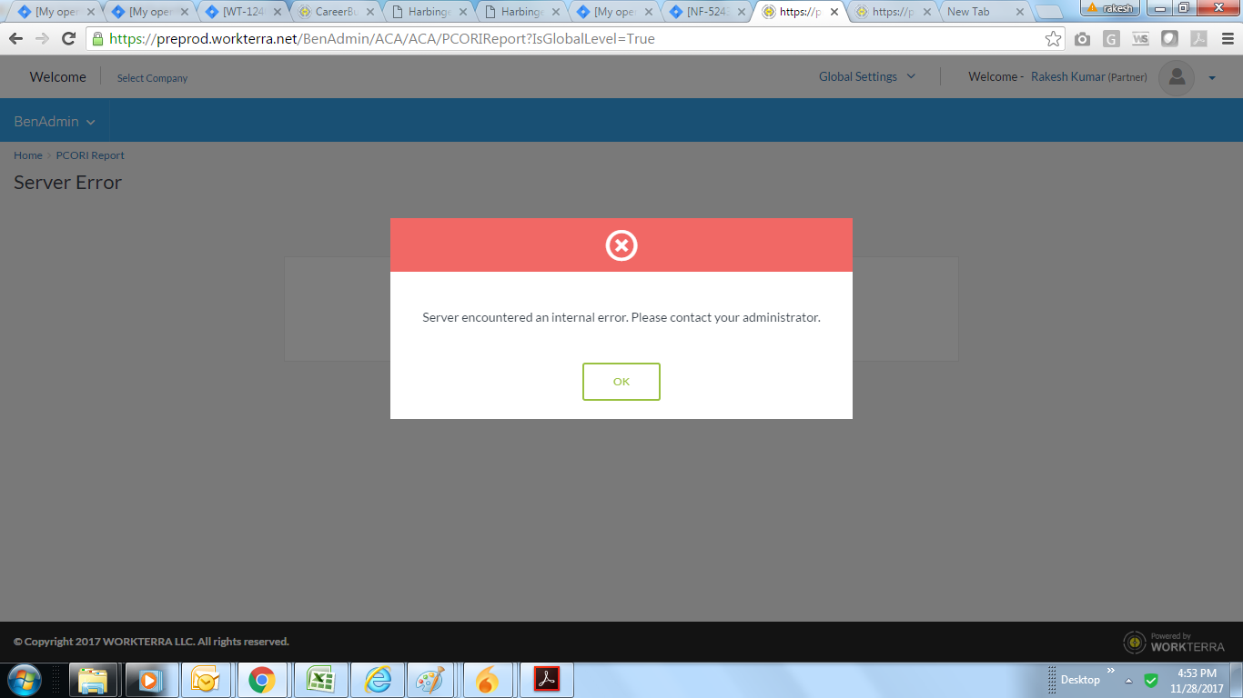Image resolution: width=1243 pixels, height=698 pixels.
Task: Open the user profile avatar icon
Action: [x=1176, y=78]
